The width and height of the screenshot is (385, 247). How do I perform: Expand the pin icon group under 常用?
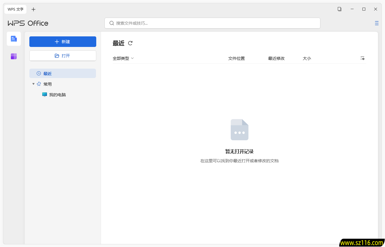[39, 84]
